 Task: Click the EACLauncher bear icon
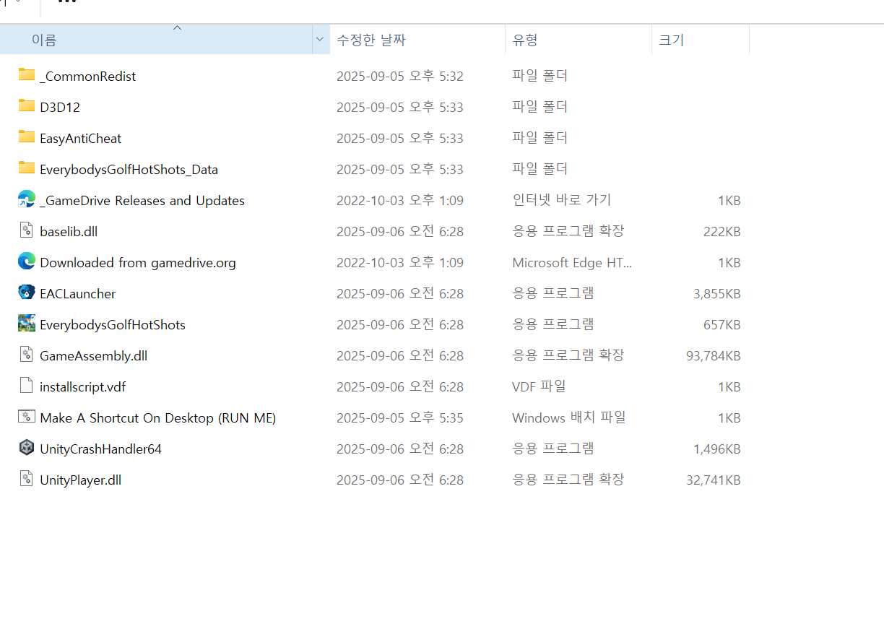27,293
